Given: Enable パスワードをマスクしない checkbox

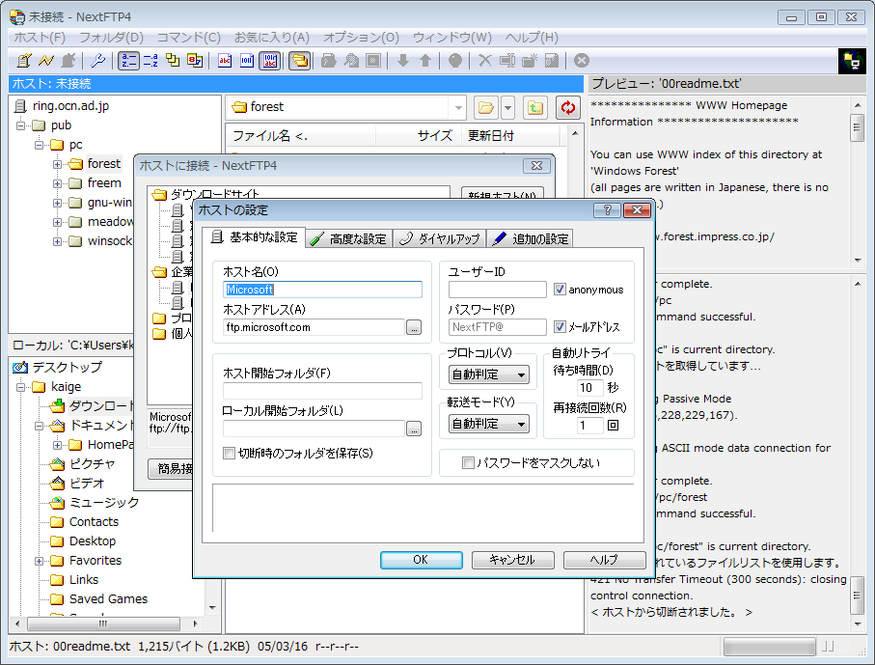Looking at the screenshot, I should pos(468,462).
